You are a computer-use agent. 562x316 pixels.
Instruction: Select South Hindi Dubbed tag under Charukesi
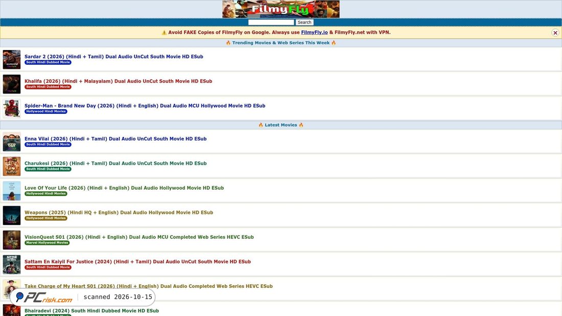(48, 169)
